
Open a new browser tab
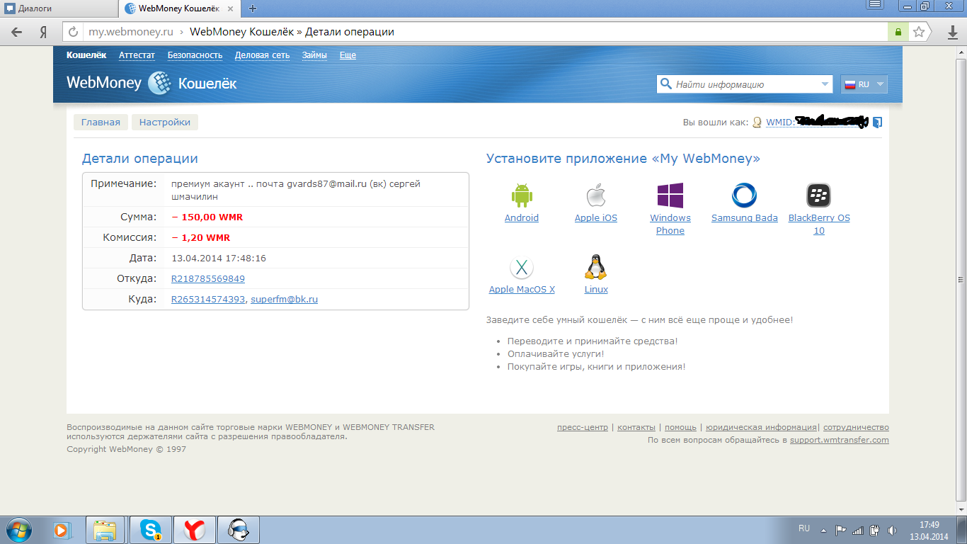tap(253, 8)
